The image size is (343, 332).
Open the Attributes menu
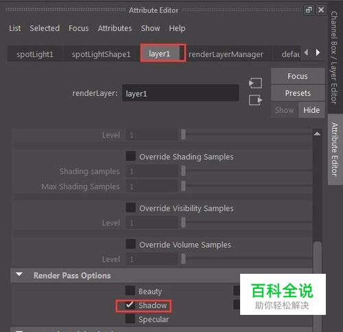click(x=115, y=28)
